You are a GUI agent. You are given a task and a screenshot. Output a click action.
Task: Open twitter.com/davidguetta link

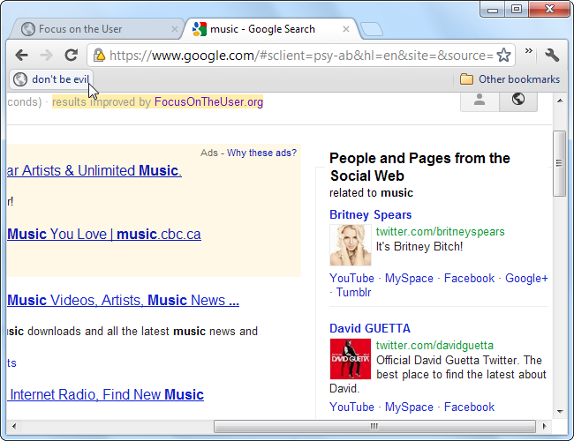(x=434, y=345)
